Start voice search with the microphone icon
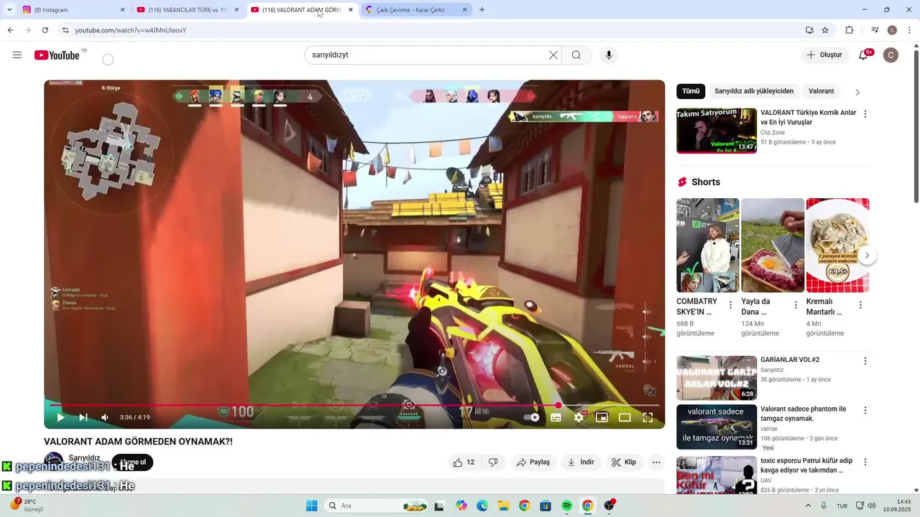Viewport: 920px width, 517px height. pyautogui.click(x=609, y=55)
